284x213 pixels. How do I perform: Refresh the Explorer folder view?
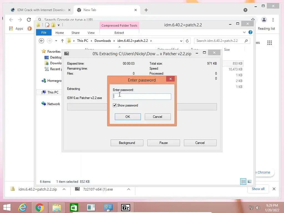(x=187, y=41)
